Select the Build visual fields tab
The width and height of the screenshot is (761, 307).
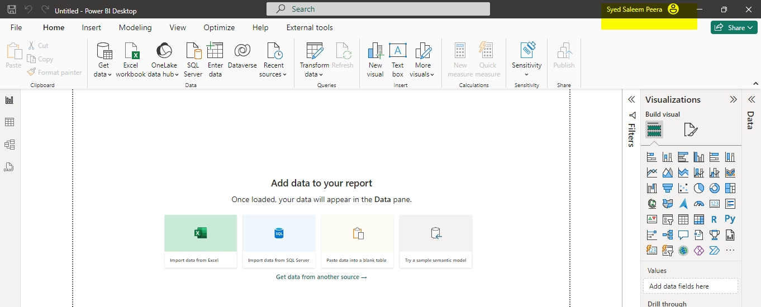[x=654, y=130]
